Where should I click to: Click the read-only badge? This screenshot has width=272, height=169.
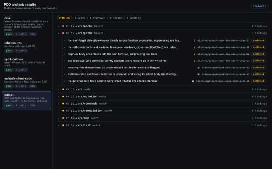[x=260, y=6]
